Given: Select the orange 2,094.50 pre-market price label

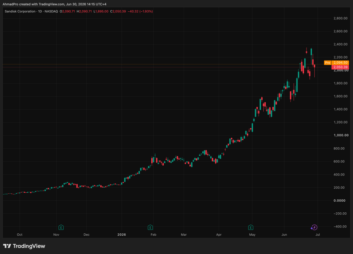Looking at the screenshot, I should pos(340,63).
